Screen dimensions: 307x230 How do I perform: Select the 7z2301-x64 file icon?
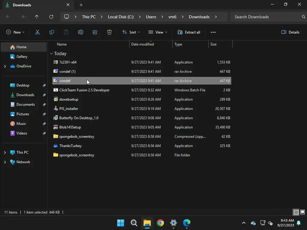coord(55,62)
